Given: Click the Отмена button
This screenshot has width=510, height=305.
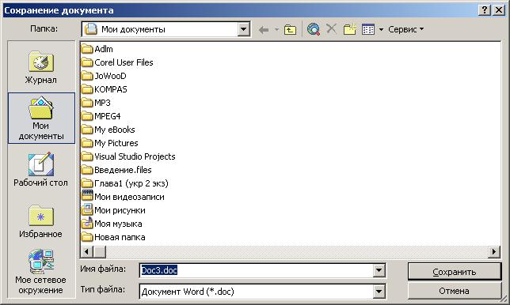Looking at the screenshot, I should click(454, 291).
